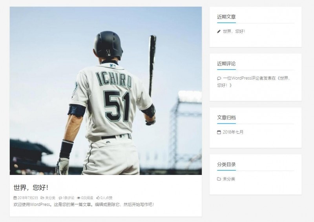The width and height of the screenshot is (314, 222).
Task: Click the pencil icon beside 世界，您好！
Action: [x=219, y=31]
